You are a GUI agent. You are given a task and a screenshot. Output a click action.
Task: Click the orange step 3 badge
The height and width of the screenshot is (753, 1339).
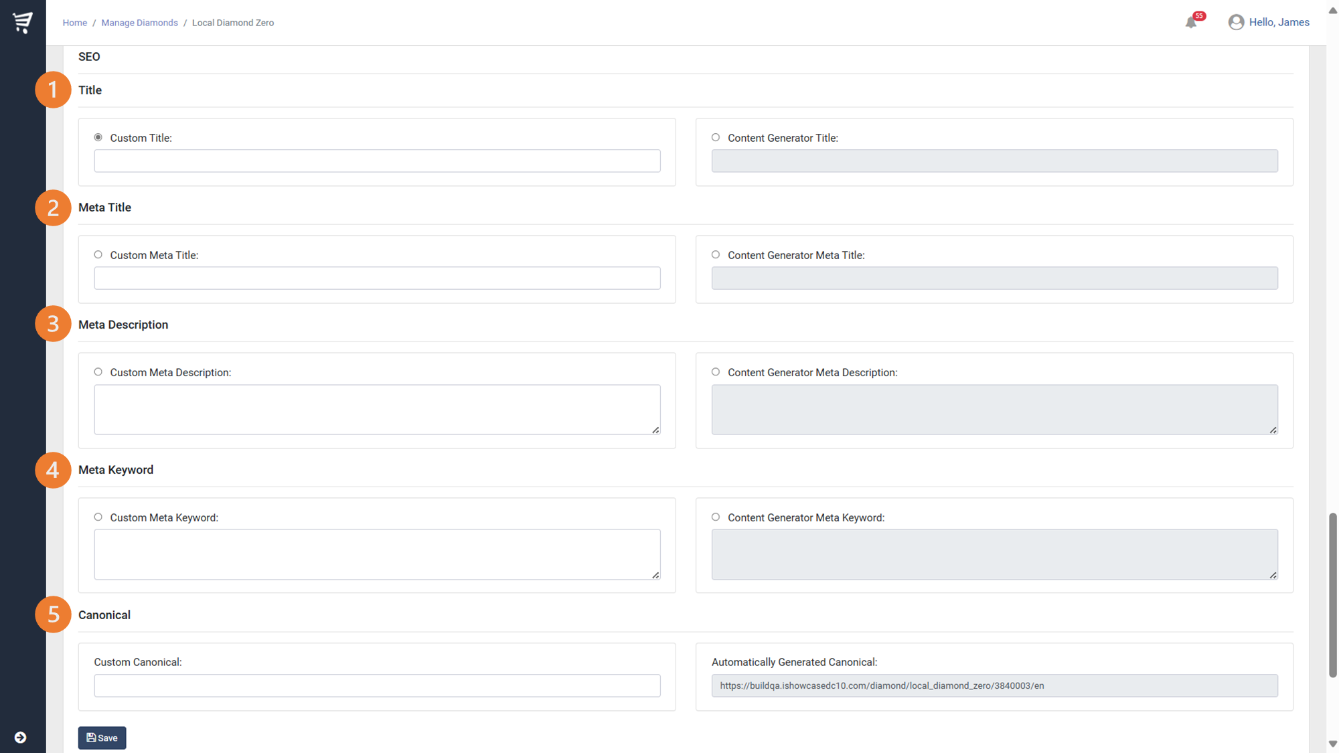point(53,324)
